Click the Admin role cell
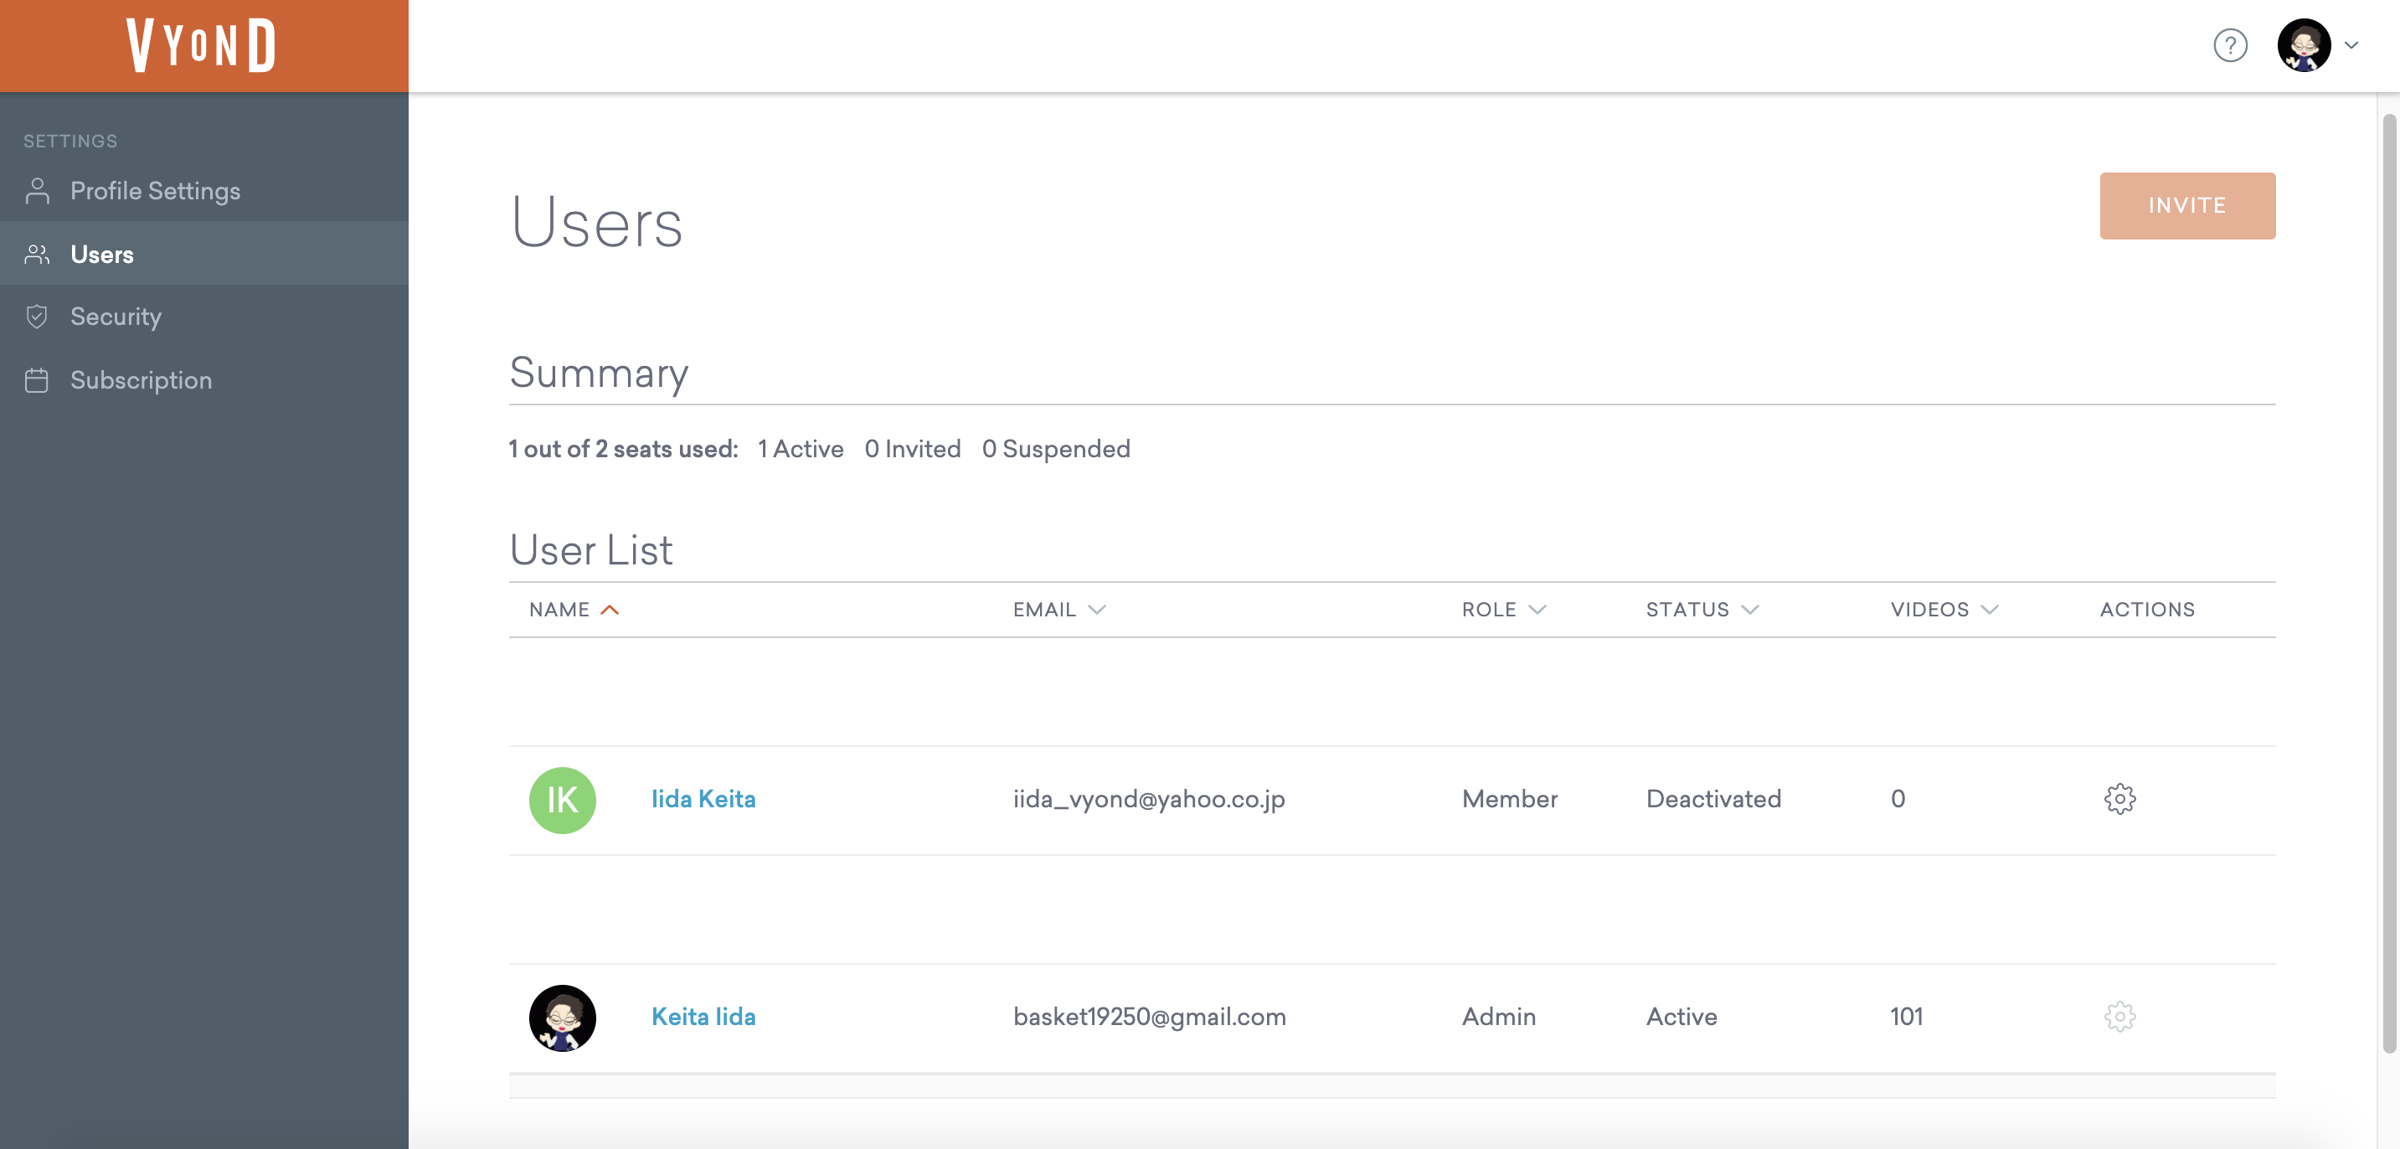This screenshot has height=1149, width=2400. tap(1498, 1018)
